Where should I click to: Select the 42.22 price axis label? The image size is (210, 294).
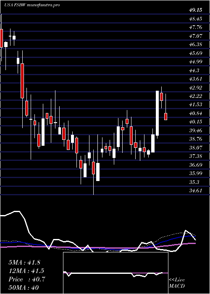pos(196,96)
